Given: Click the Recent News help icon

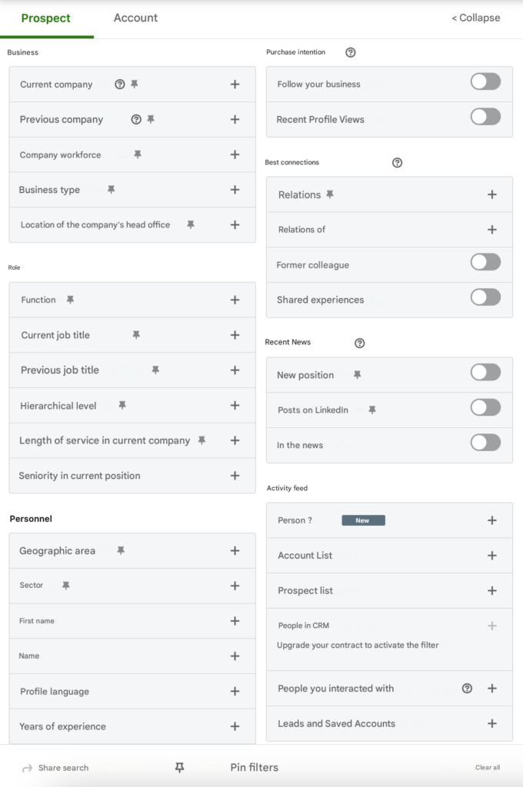Looking at the screenshot, I should 359,343.
